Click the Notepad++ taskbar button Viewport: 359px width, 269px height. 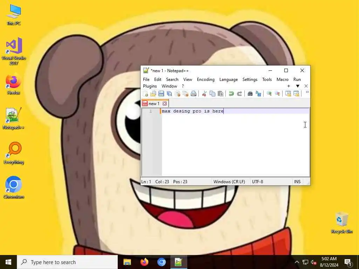click(x=178, y=262)
